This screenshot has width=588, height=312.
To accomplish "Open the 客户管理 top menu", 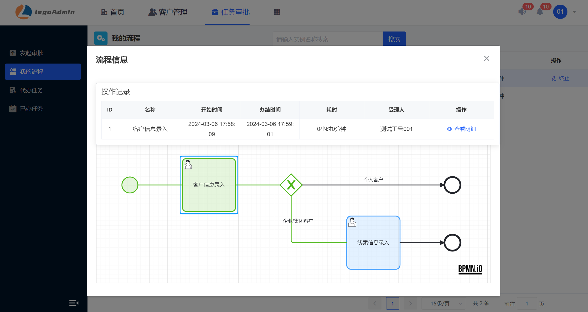I will [168, 12].
